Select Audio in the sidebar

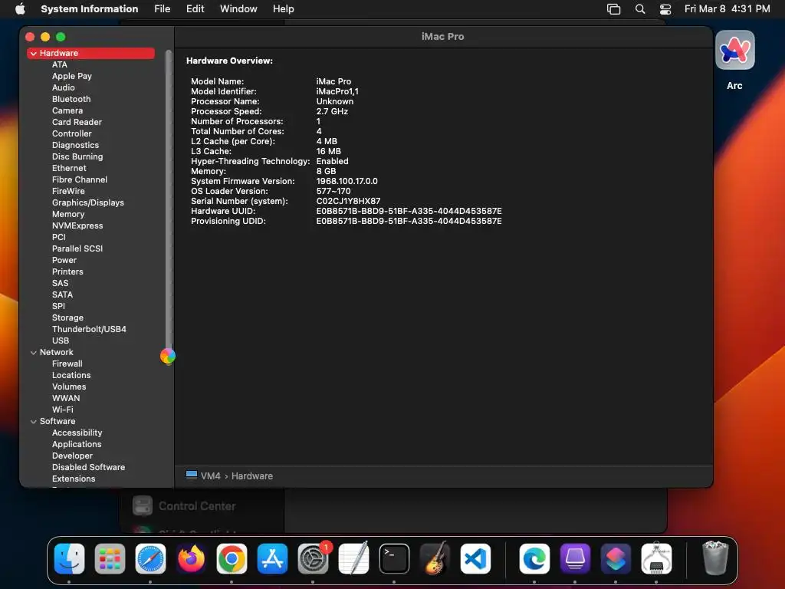coord(63,87)
